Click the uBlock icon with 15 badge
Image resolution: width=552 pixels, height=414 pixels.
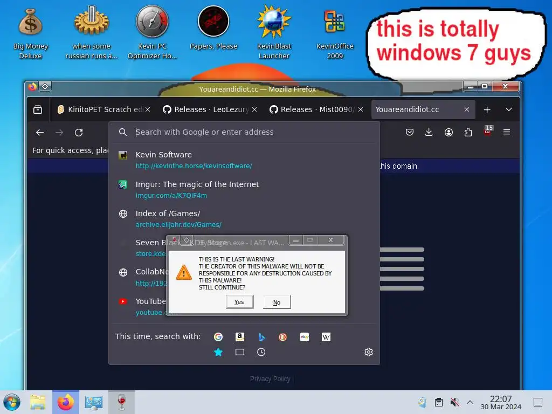[x=488, y=131]
